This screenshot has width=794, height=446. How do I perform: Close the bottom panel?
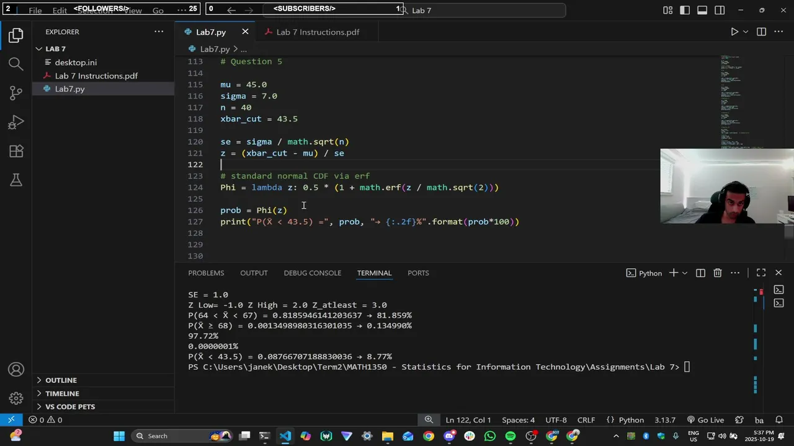(x=778, y=273)
